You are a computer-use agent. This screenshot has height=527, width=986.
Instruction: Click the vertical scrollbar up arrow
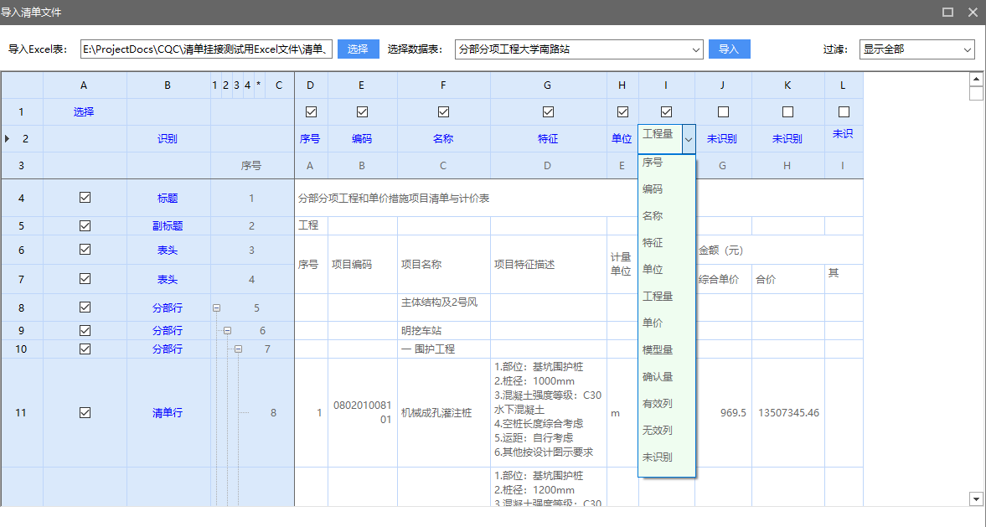(x=976, y=80)
